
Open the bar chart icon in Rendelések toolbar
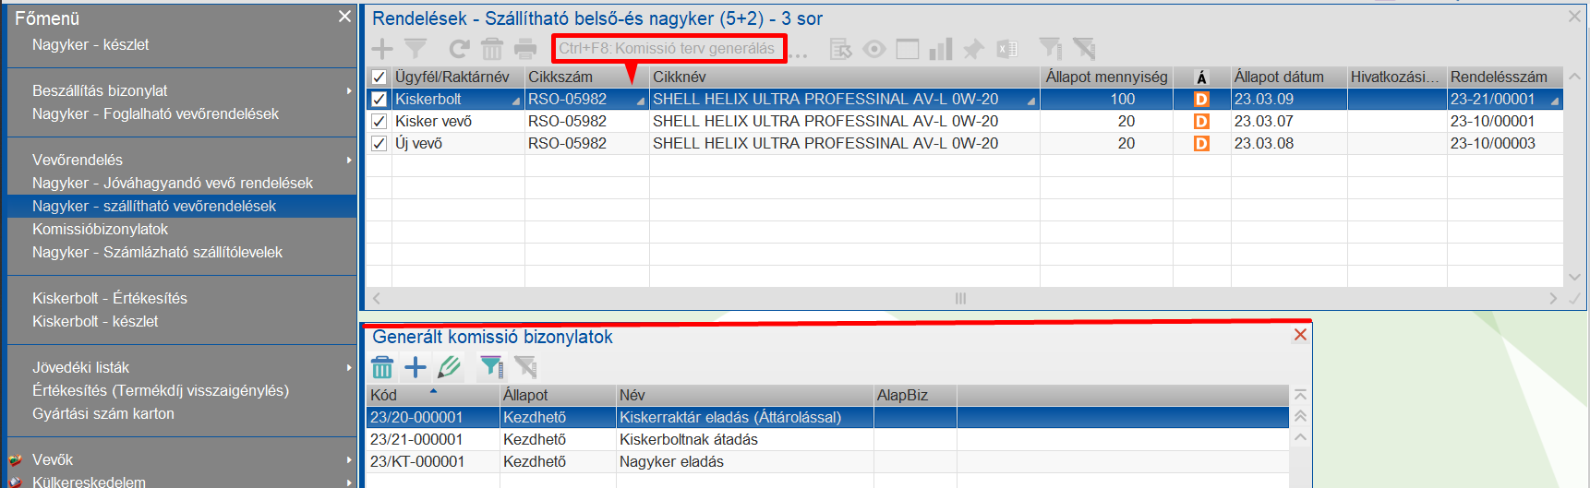pos(941,49)
